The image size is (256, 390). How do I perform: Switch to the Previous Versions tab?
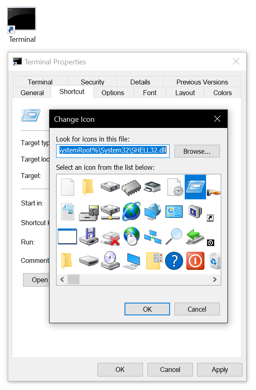coord(202,82)
